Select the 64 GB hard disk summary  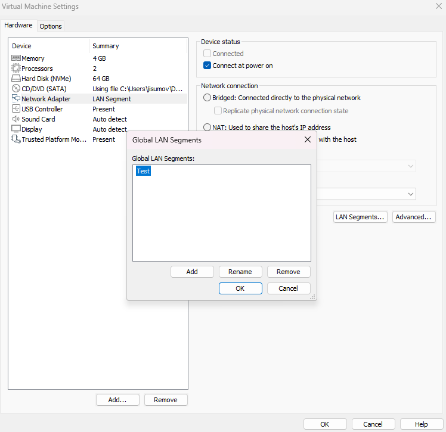101,79
